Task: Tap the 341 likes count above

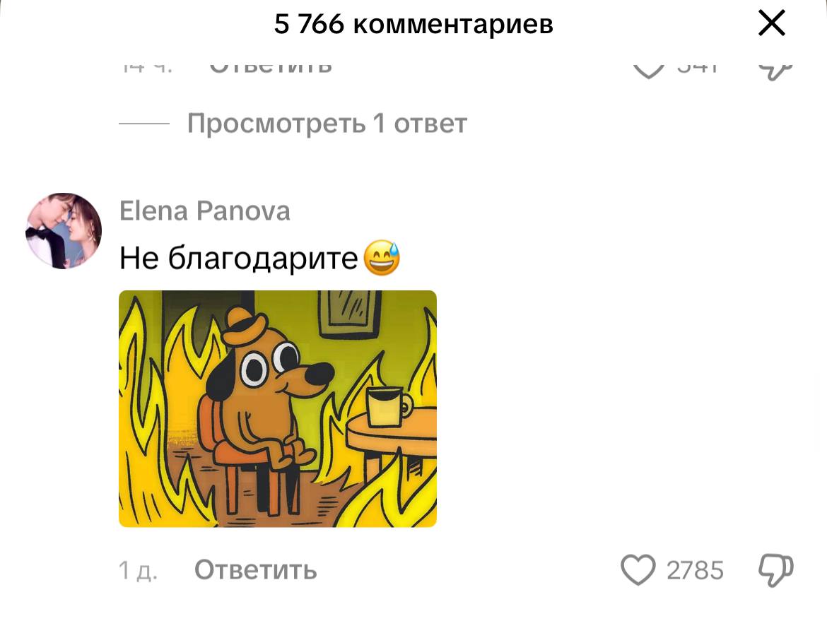Action: point(697,68)
